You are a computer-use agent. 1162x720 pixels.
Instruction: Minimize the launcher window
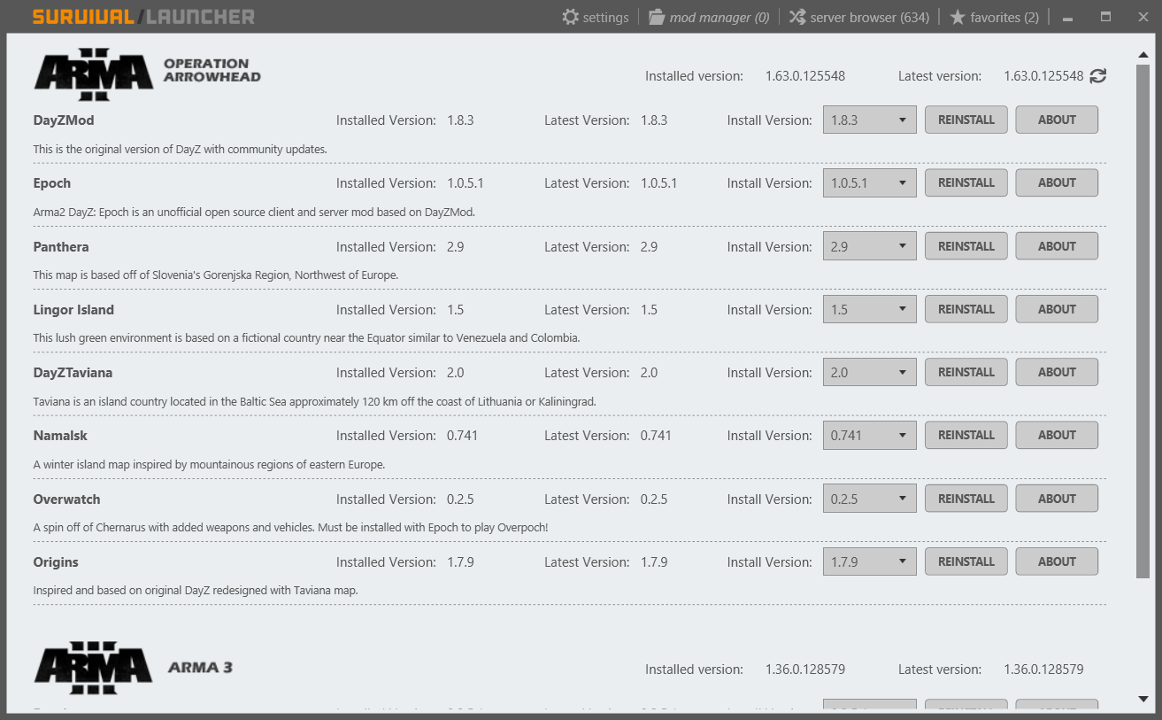[x=1068, y=18]
